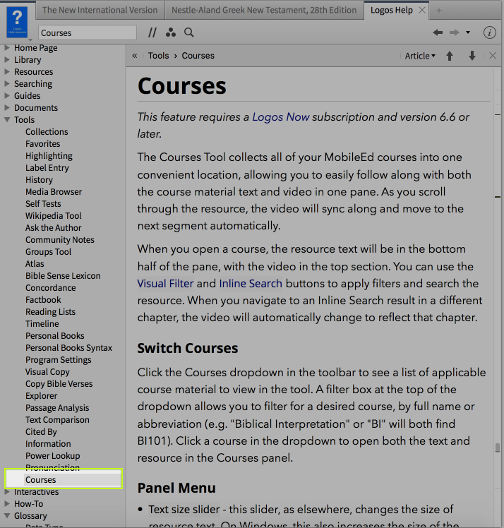Switch to The New International Version tab

click(x=100, y=10)
